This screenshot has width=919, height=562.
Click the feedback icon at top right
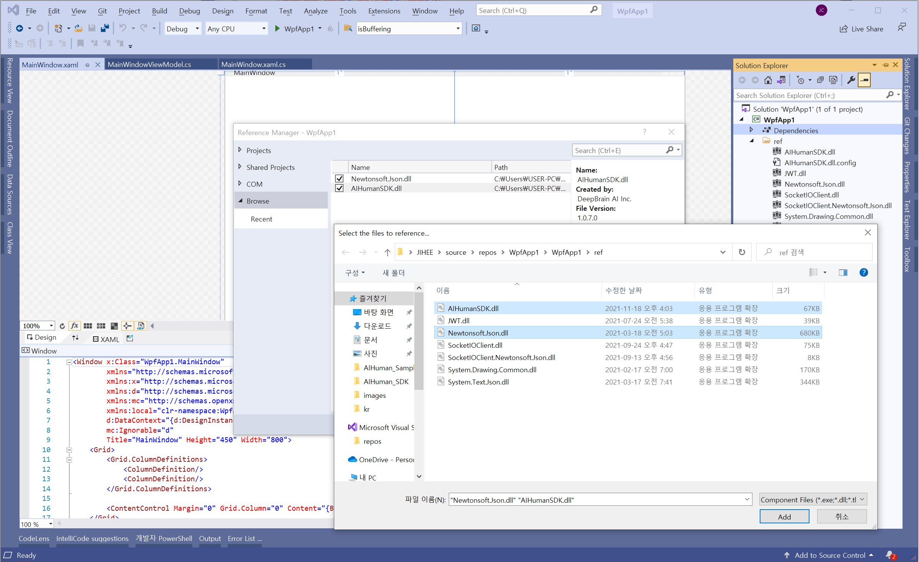[901, 28]
